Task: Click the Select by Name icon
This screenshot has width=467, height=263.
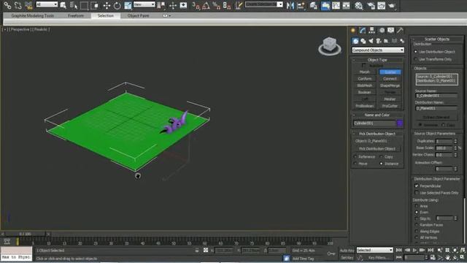Action: (73, 5)
